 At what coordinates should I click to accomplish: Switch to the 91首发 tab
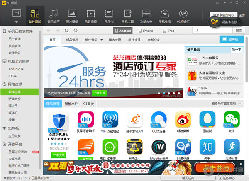(89, 104)
